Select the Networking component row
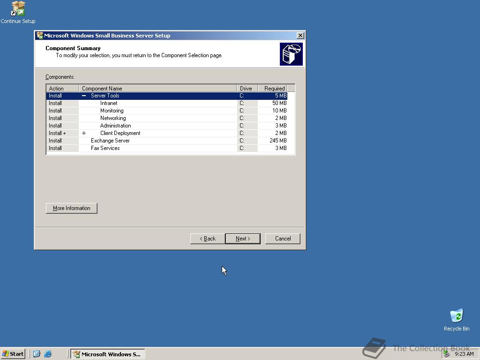The height and width of the screenshot is (360, 480). (x=167, y=118)
